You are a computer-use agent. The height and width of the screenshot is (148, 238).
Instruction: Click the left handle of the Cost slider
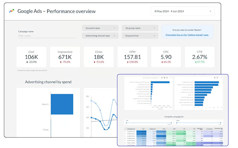point(126,123)
